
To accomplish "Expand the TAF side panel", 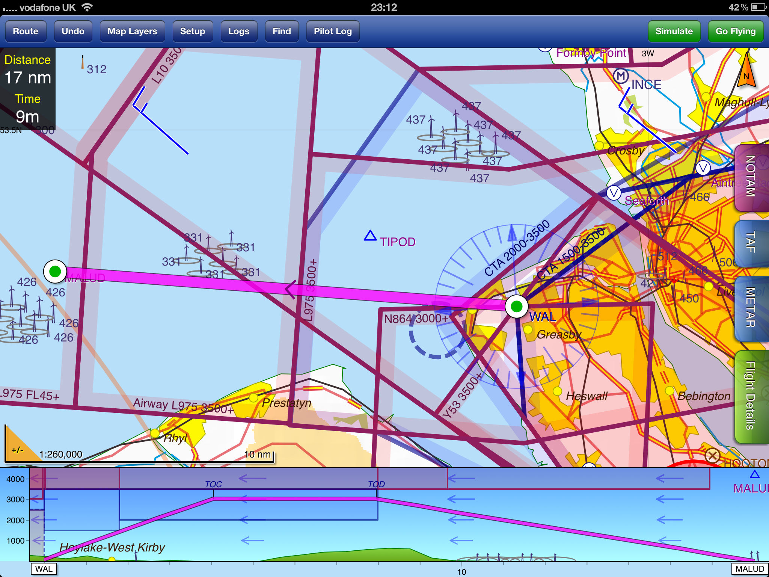I will point(751,243).
